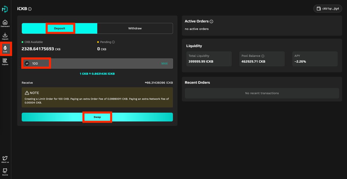Click the token icon inside amount field
Image resolution: width=347 pixels, height=179 pixels.
pyautogui.click(x=27, y=63)
